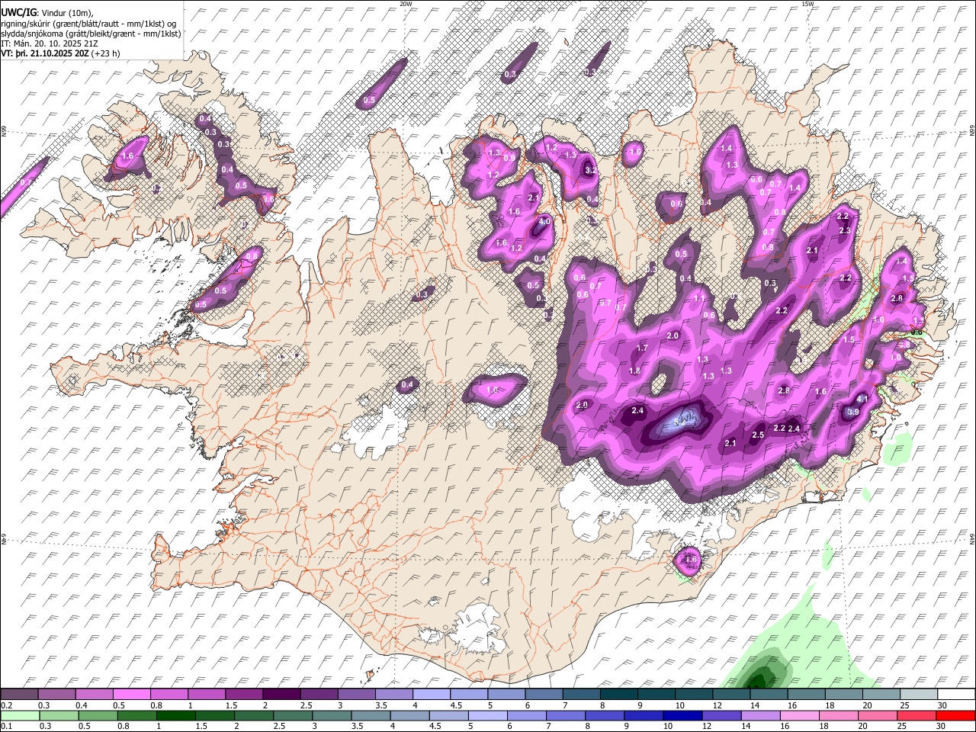The width and height of the screenshot is (976, 732).
Task: Pick the bright pink 0.5–0.8 snow scale swatch
Action: pyautogui.click(x=131, y=695)
